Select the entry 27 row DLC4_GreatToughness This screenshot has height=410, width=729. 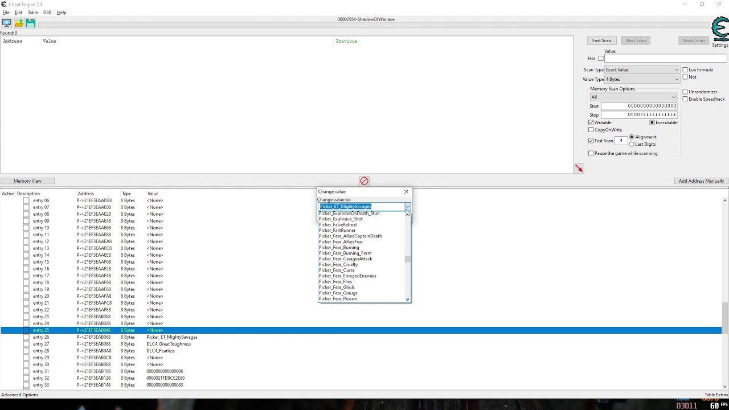tap(361, 344)
